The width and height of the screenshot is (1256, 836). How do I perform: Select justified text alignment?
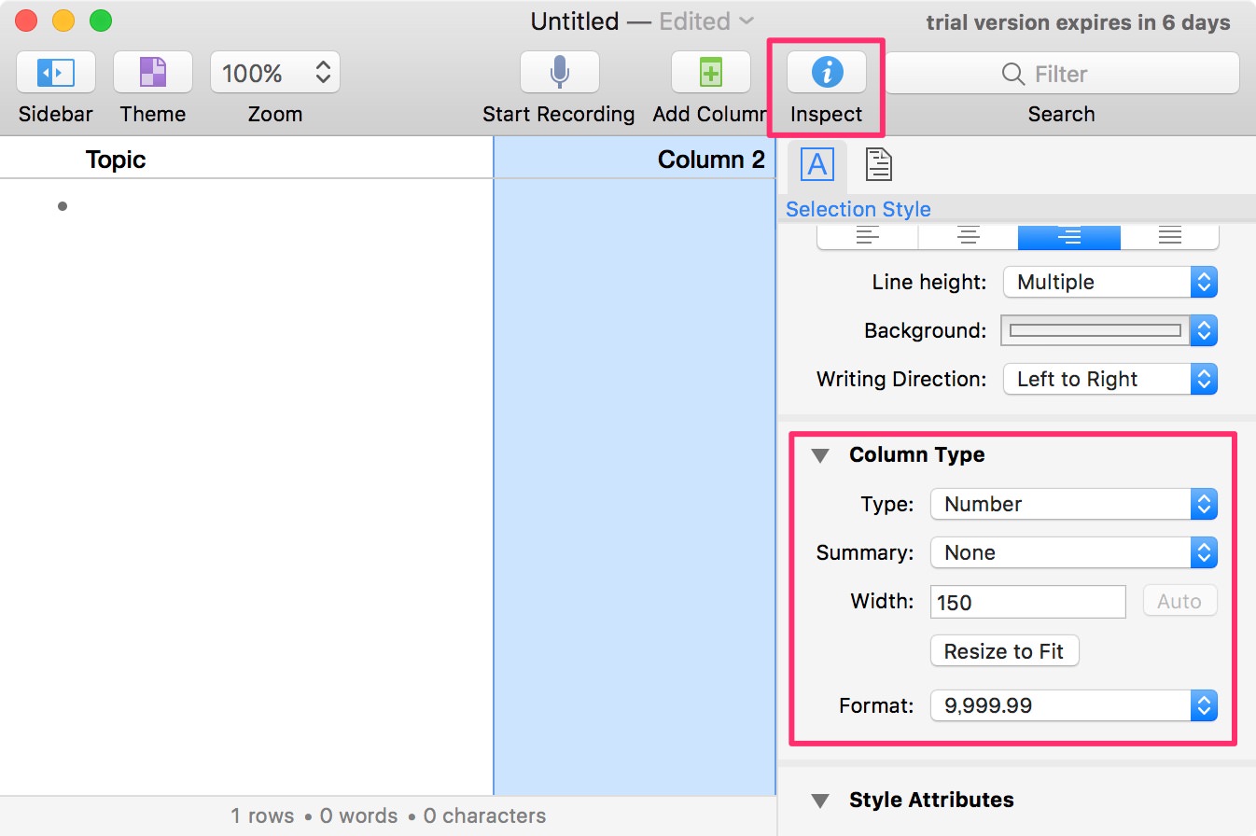[x=1169, y=237]
